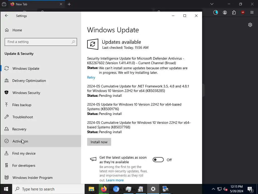Select Find my device

click(41, 153)
